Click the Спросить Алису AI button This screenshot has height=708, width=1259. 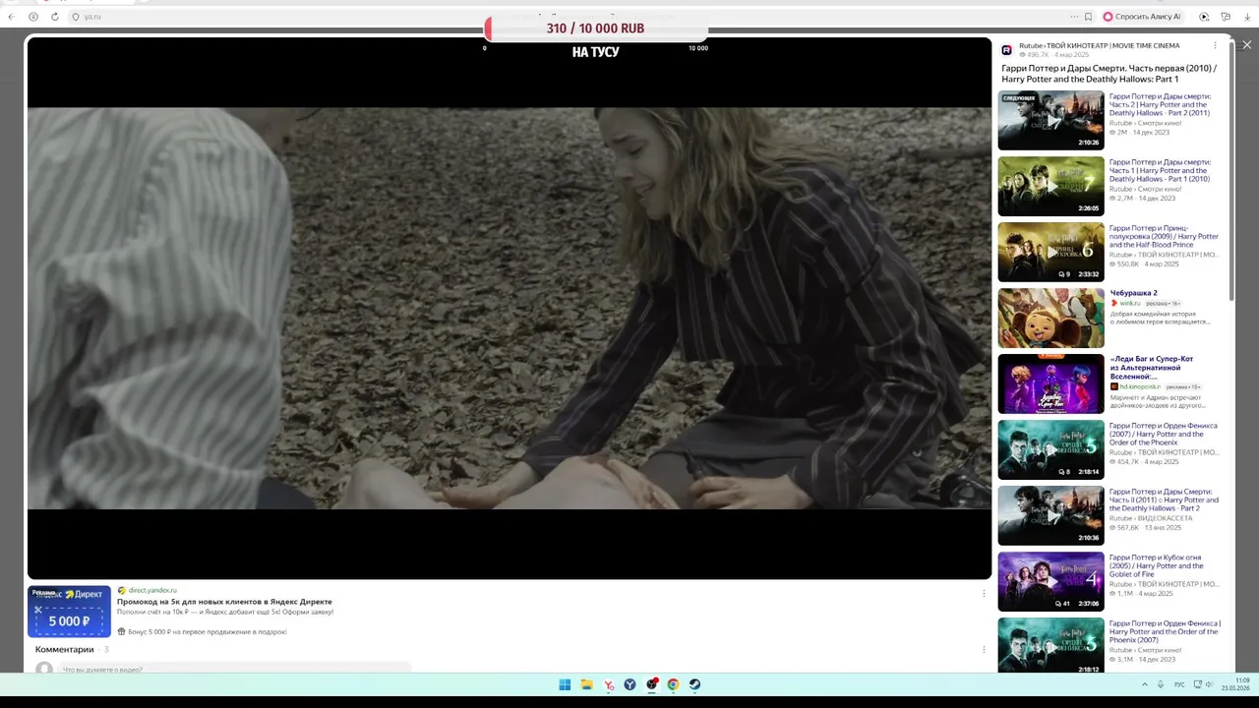click(1142, 17)
